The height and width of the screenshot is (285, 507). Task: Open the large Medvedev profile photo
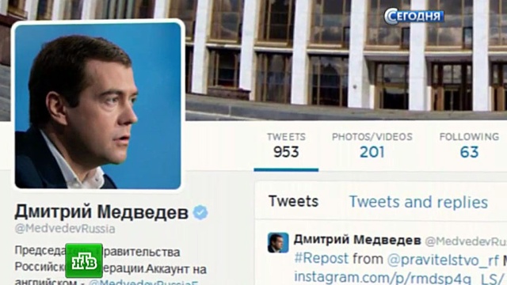click(97, 105)
